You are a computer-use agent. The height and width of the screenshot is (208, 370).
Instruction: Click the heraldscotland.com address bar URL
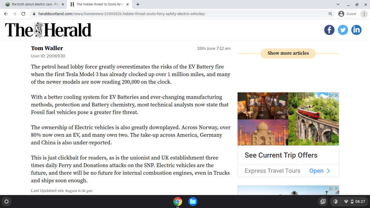122,14
